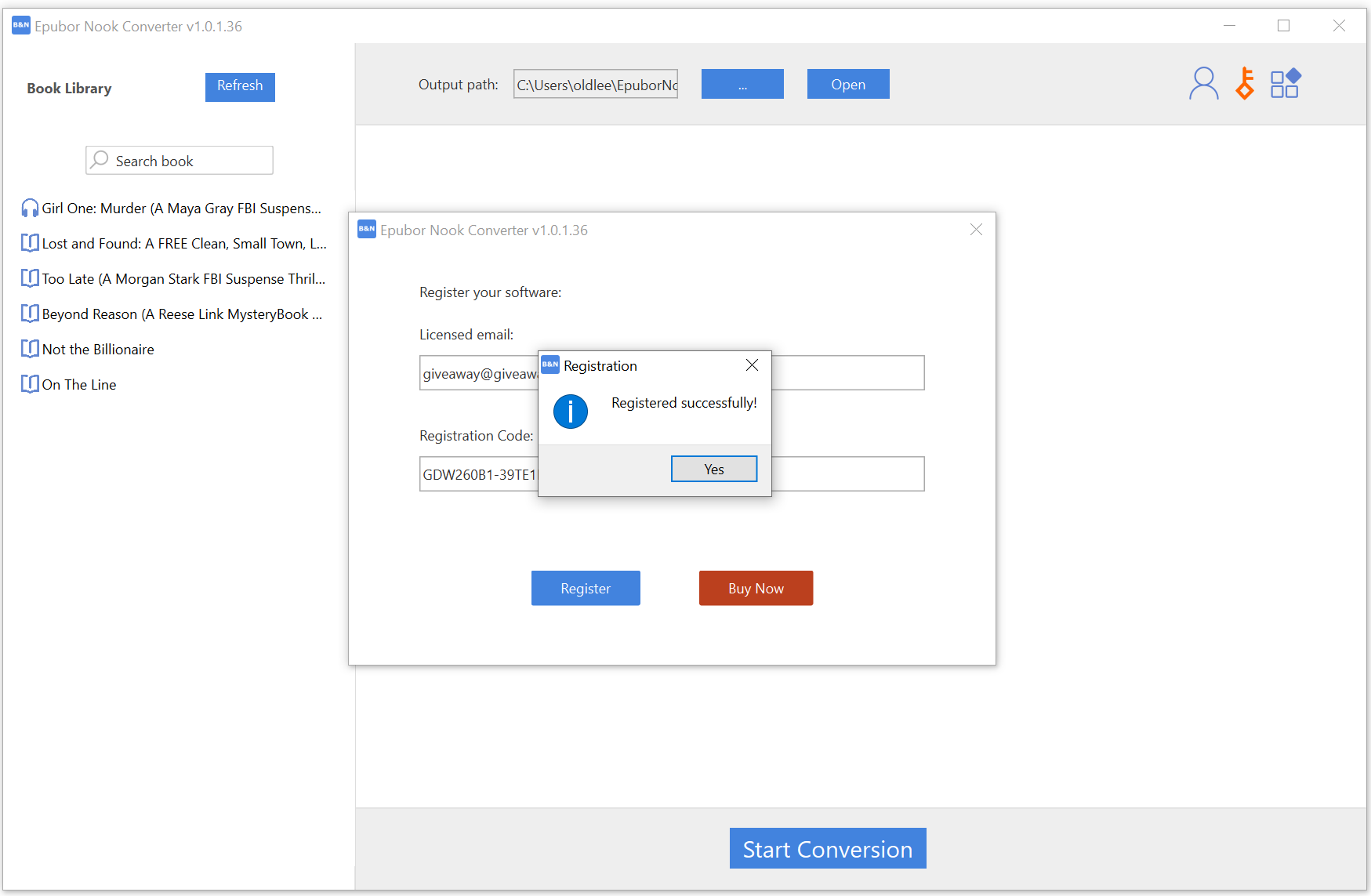
Task: Click the blue Register button
Action: [586, 588]
